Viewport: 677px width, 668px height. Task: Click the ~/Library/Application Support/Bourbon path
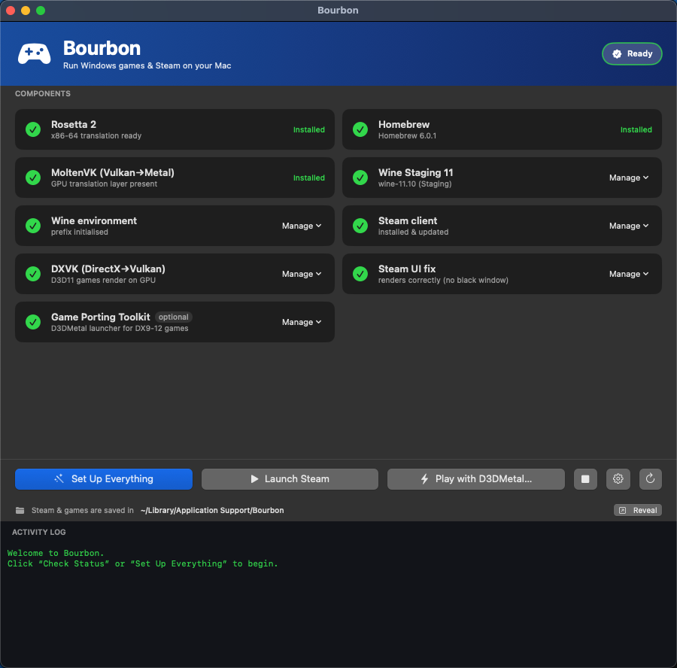pyautogui.click(x=212, y=510)
